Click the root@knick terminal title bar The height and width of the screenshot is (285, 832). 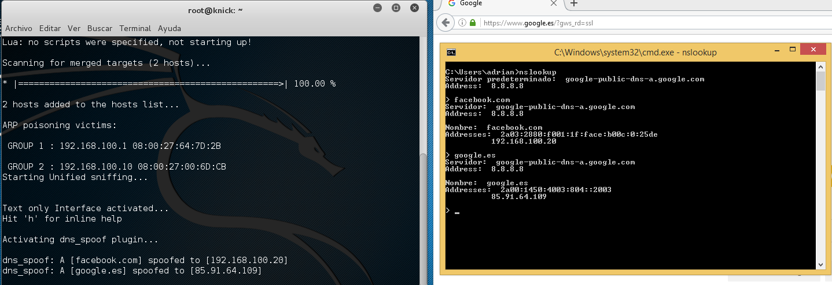coord(216,10)
